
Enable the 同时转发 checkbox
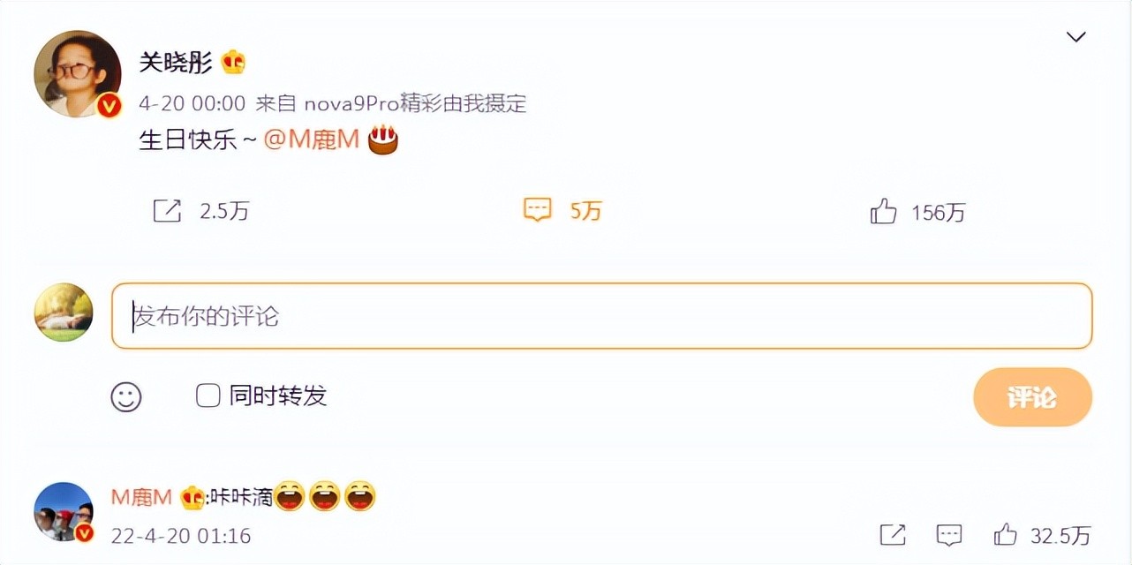(x=208, y=395)
